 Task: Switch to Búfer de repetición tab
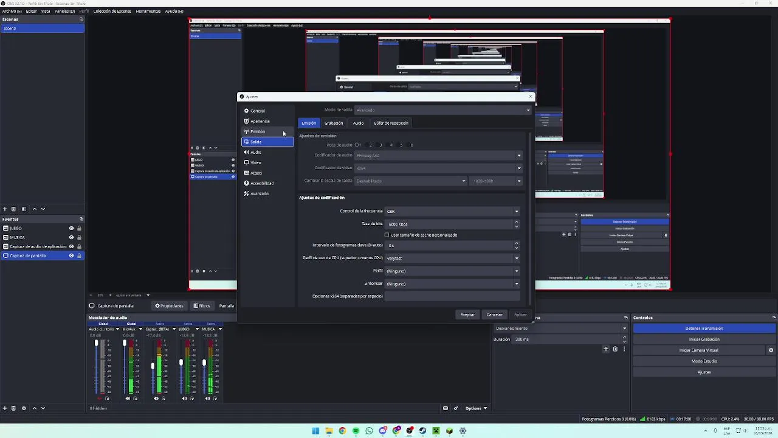pos(391,123)
